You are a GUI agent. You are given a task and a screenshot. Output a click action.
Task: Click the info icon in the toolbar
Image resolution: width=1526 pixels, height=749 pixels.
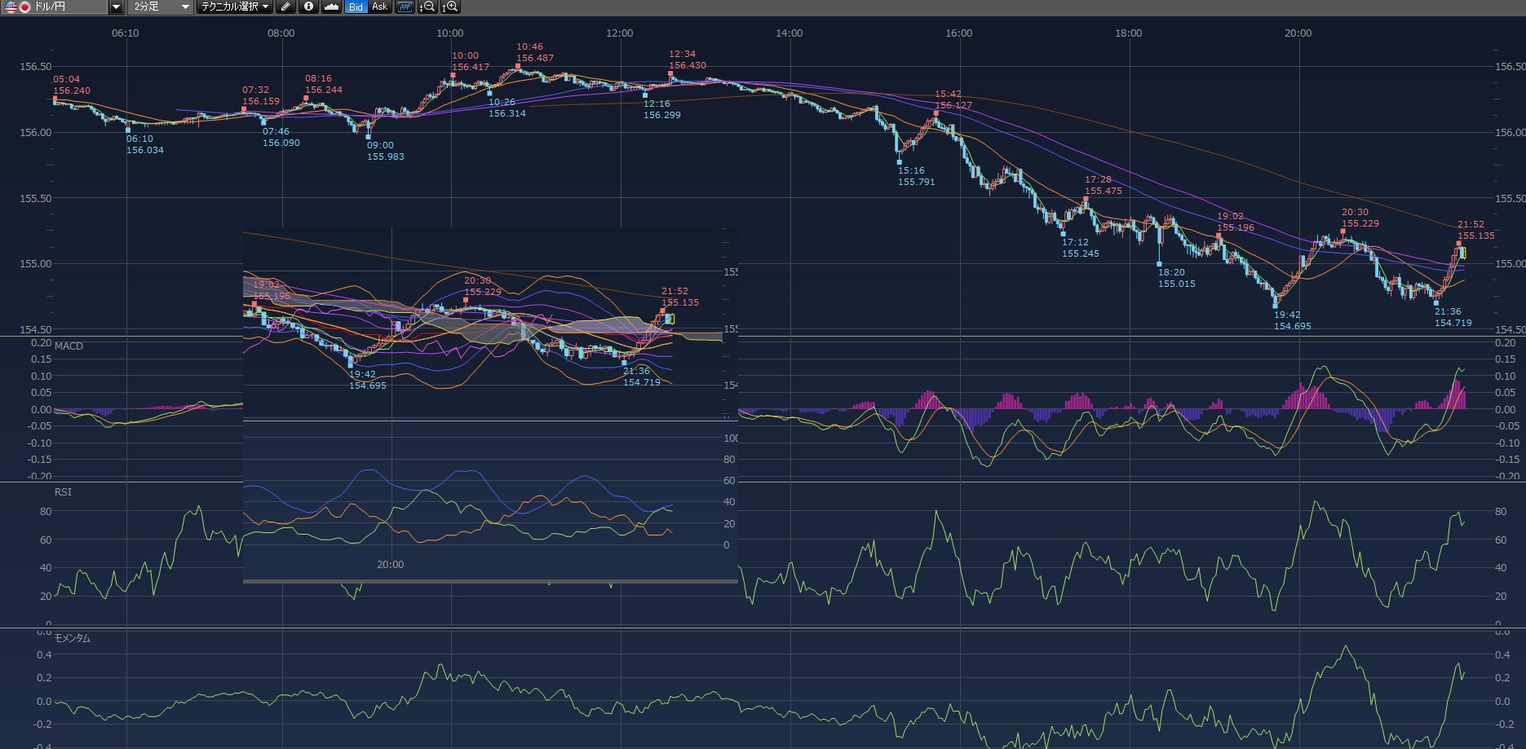pyautogui.click(x=308, y=7)
